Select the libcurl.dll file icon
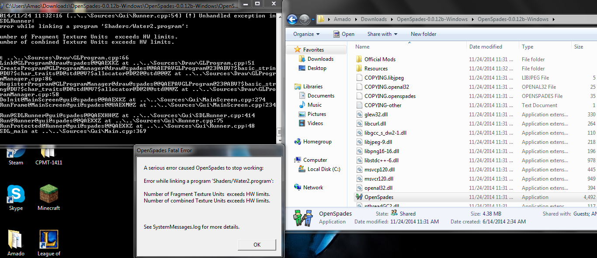The height and width of the screenshot is (258, 597). [359, 124]
